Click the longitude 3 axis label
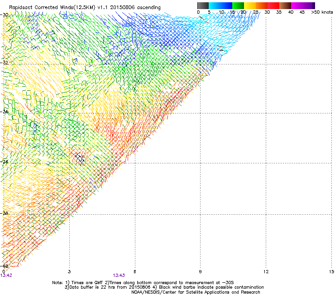This screenshot has width=335, height=295. coord(69,272)
